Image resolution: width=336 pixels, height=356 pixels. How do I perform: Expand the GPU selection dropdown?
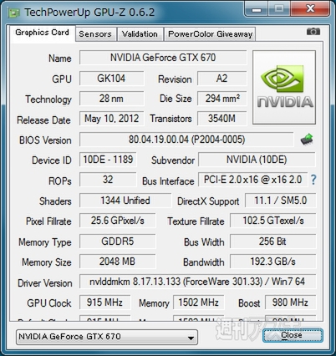pos(107,337)
